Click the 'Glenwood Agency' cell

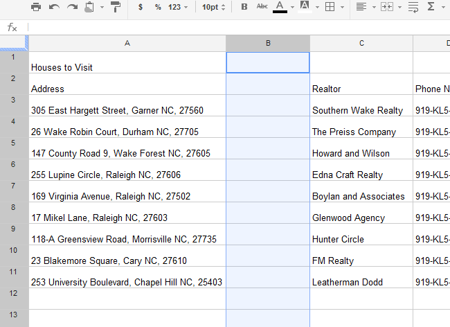coord(361,213)
